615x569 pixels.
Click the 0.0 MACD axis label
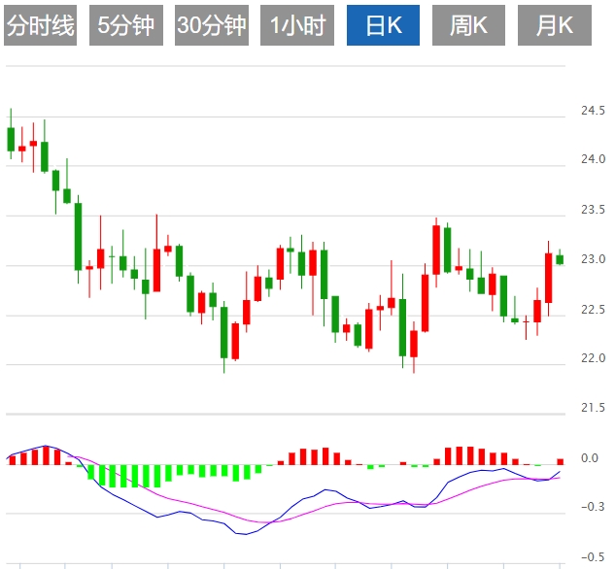(x=590, y=458)
